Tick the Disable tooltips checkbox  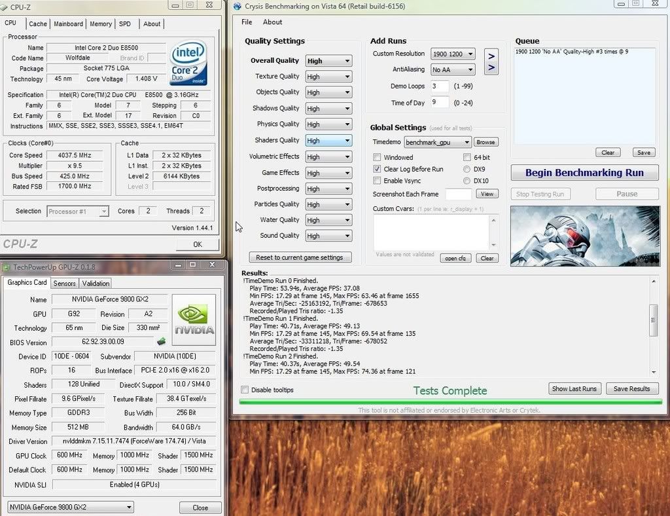tap(245, 390)
